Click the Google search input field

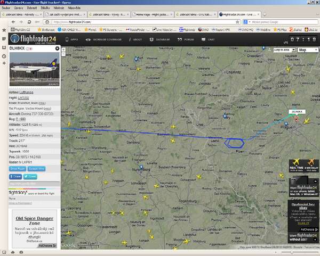[284, 22]
